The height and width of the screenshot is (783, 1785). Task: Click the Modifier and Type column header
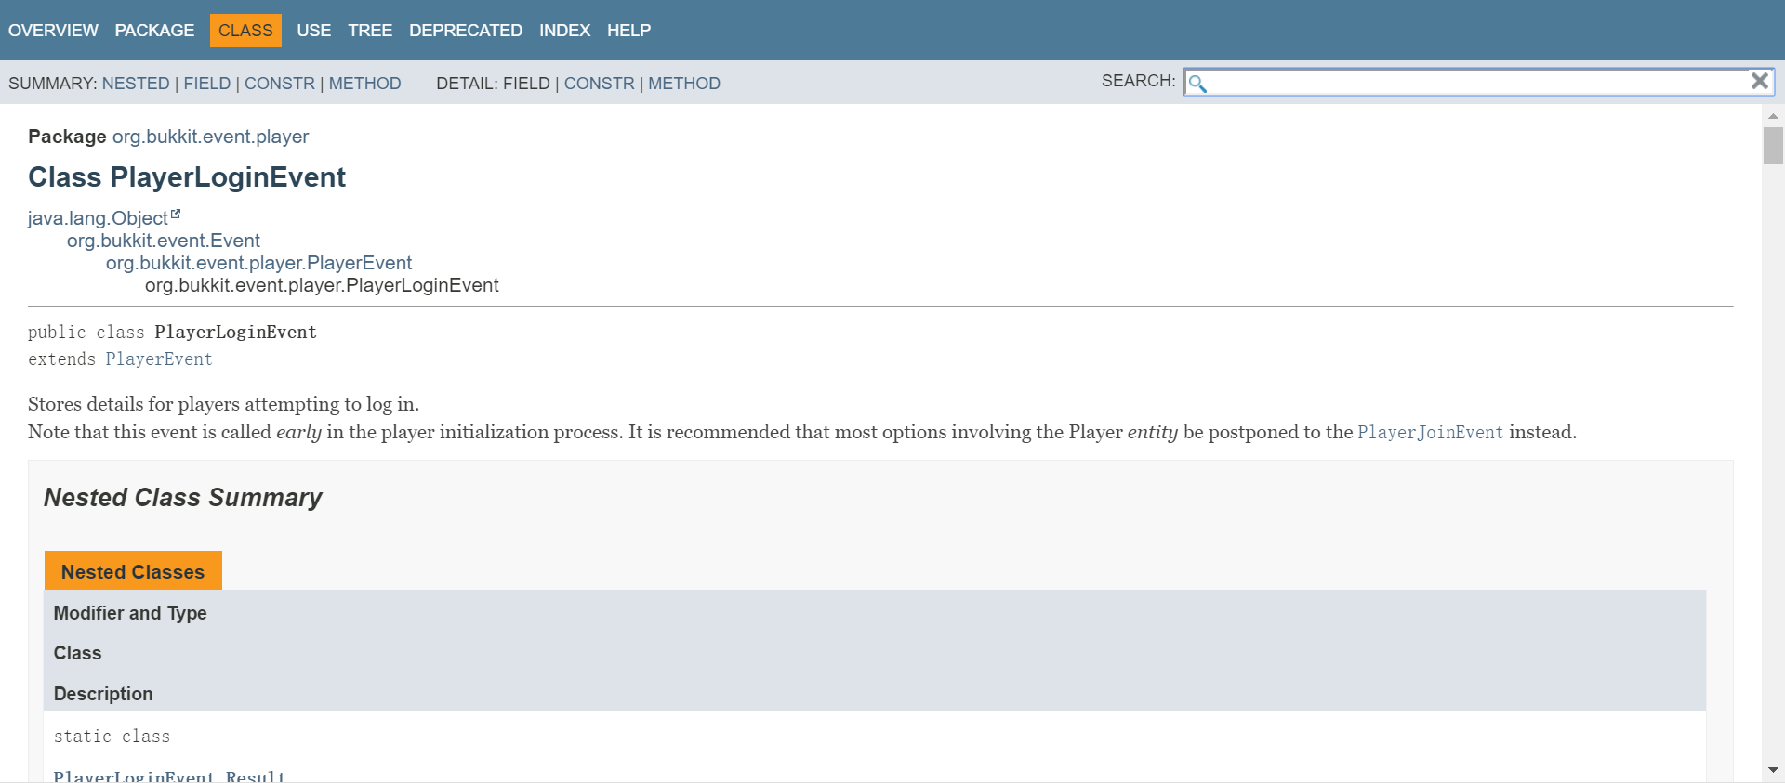[130, 613]
